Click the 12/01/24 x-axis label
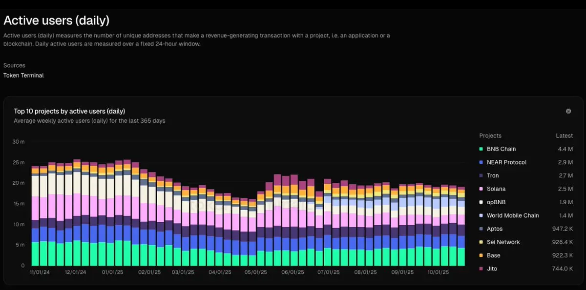 (76, 272)
